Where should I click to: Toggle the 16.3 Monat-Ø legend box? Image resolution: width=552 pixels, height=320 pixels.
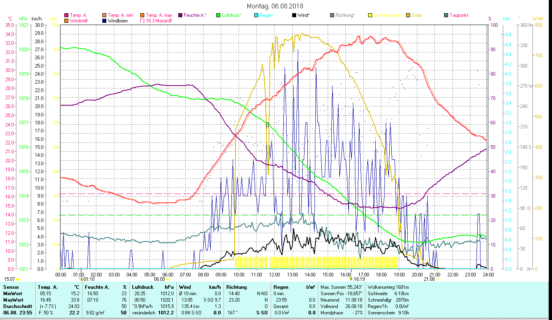click(x=142, y=21)
